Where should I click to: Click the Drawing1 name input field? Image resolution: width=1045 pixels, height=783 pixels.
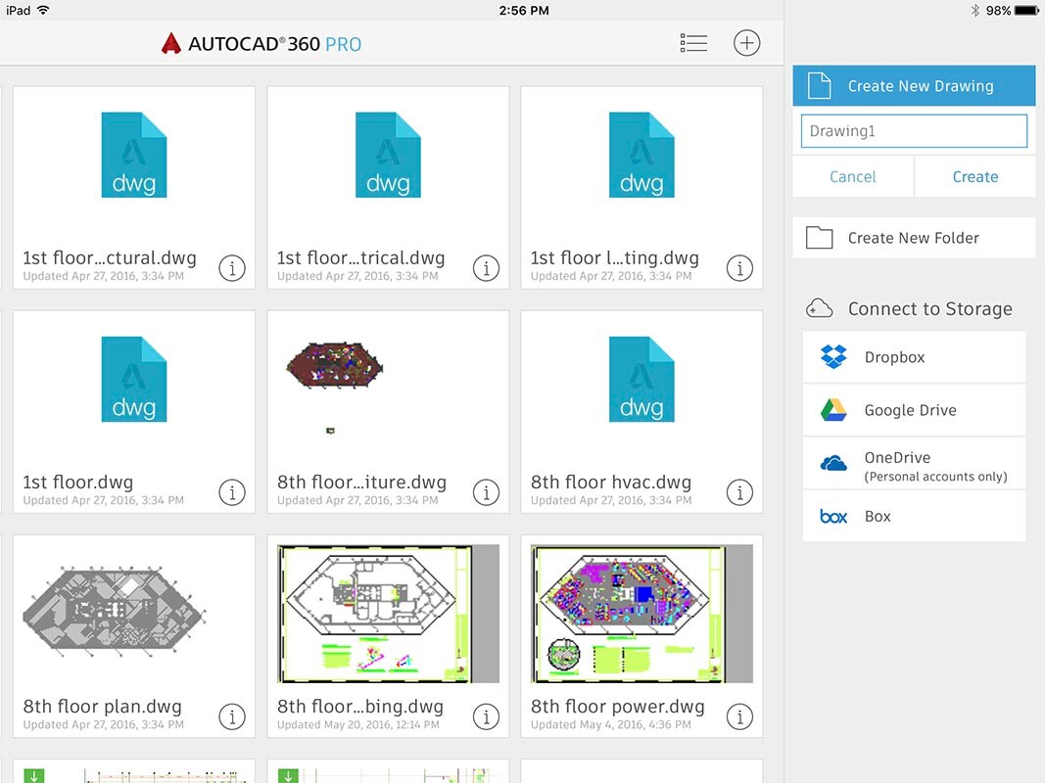[x=914, y=131]
